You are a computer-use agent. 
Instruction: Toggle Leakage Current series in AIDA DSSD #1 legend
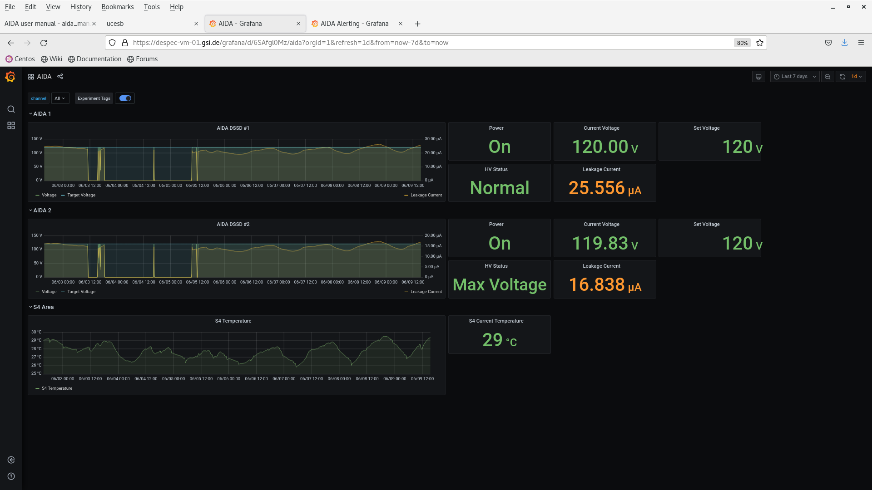[x=426, y=195]
